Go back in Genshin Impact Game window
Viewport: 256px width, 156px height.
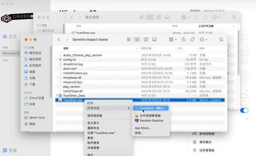coord(59,39)
